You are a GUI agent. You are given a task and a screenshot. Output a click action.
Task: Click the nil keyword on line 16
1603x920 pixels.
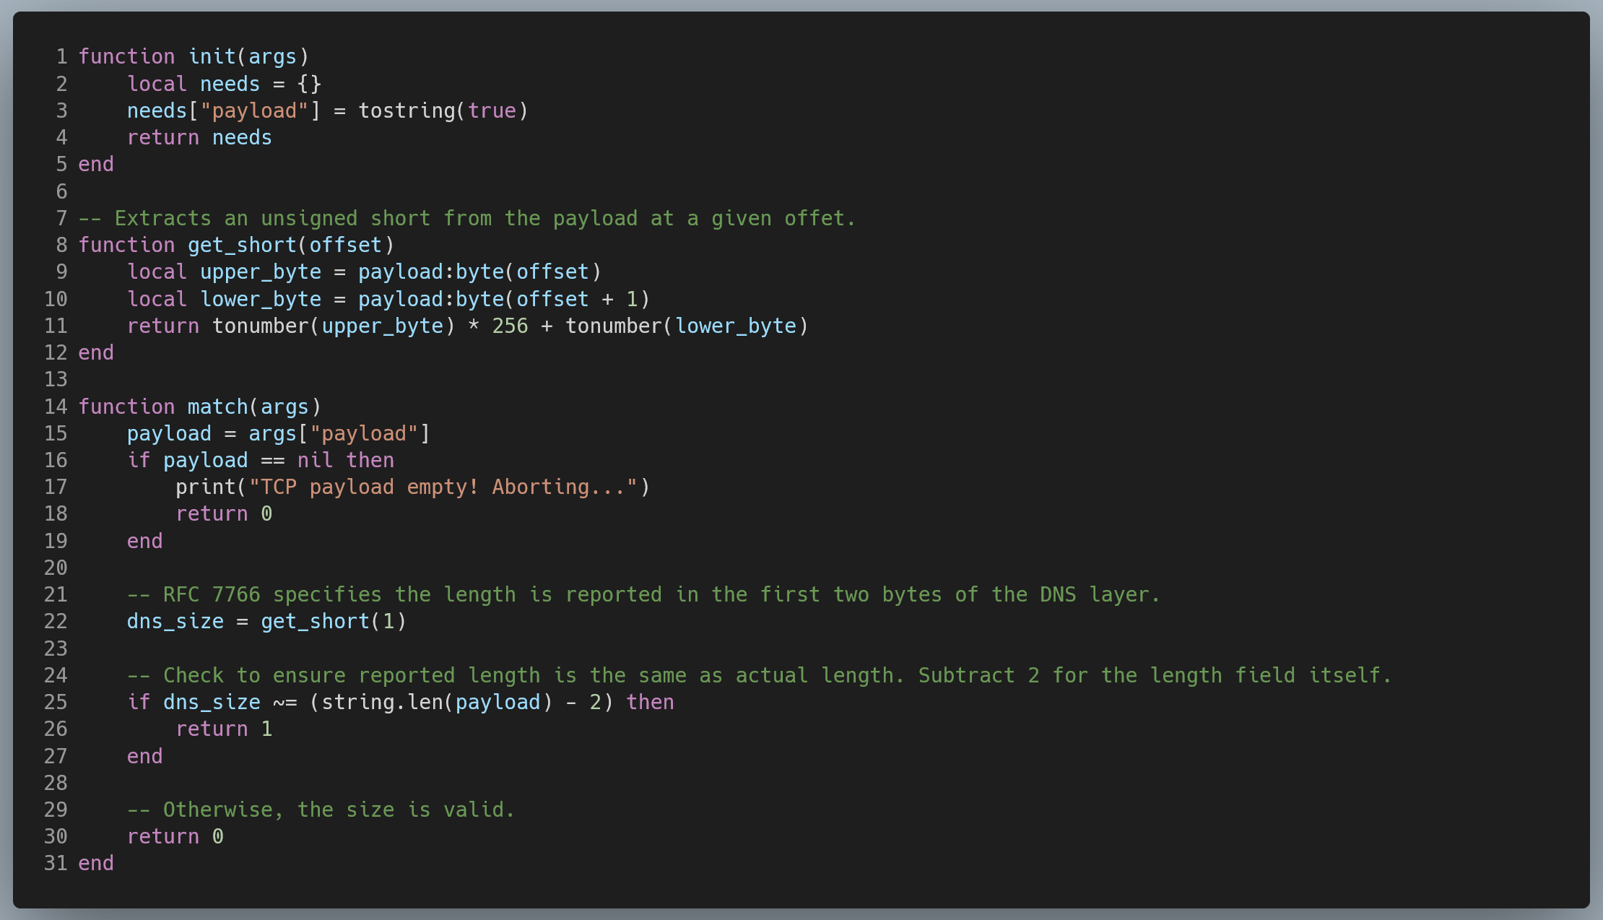314,460
